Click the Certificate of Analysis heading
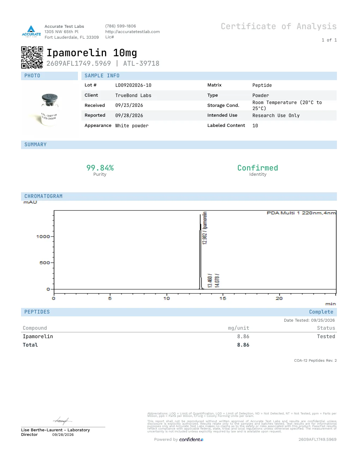358x464 pixels. point(279,27)
